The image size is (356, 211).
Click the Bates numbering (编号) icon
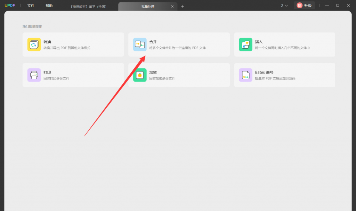246,75
